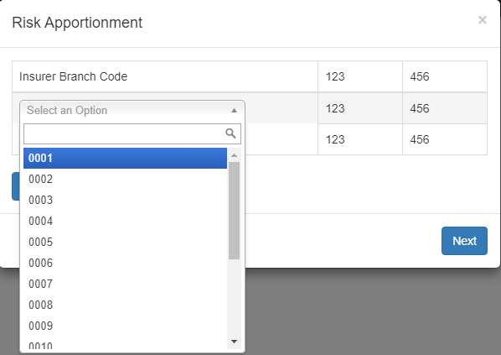Screen dimensions: 501x355
Task: Collapse the Select an Option dropdown arrow
Action: 234,111
